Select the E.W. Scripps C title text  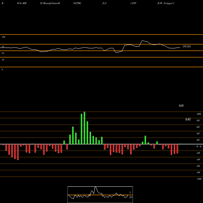(x=166, y=3)
